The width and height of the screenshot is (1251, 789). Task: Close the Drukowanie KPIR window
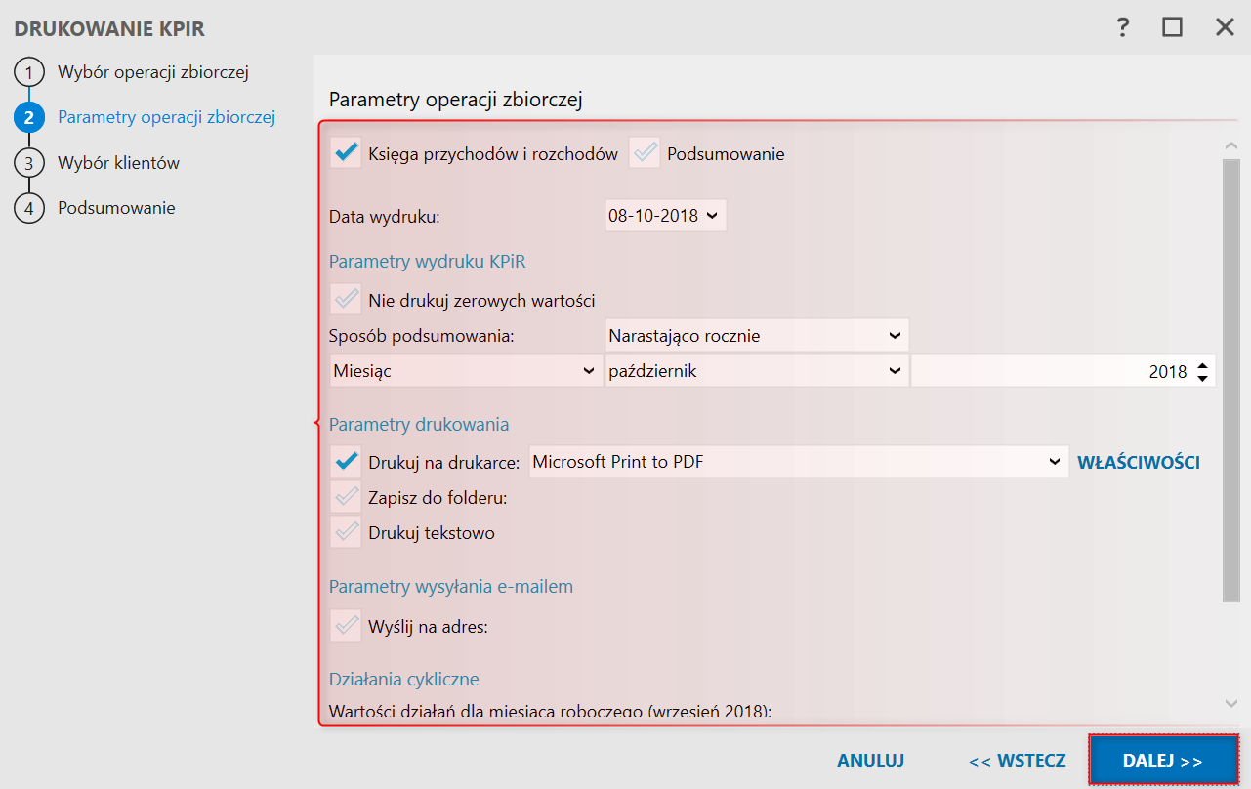(1225, 27)
